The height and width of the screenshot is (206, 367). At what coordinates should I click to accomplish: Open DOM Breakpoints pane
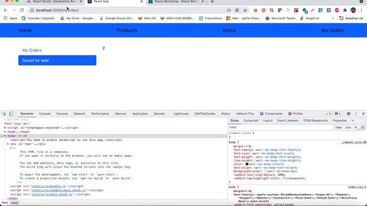click(315, 121)
